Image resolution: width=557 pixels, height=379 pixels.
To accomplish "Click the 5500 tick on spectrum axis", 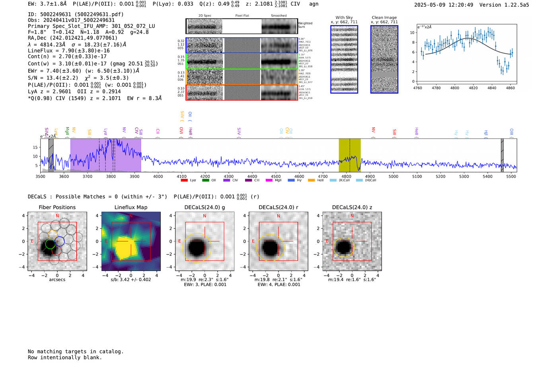I will coord(511,176).
